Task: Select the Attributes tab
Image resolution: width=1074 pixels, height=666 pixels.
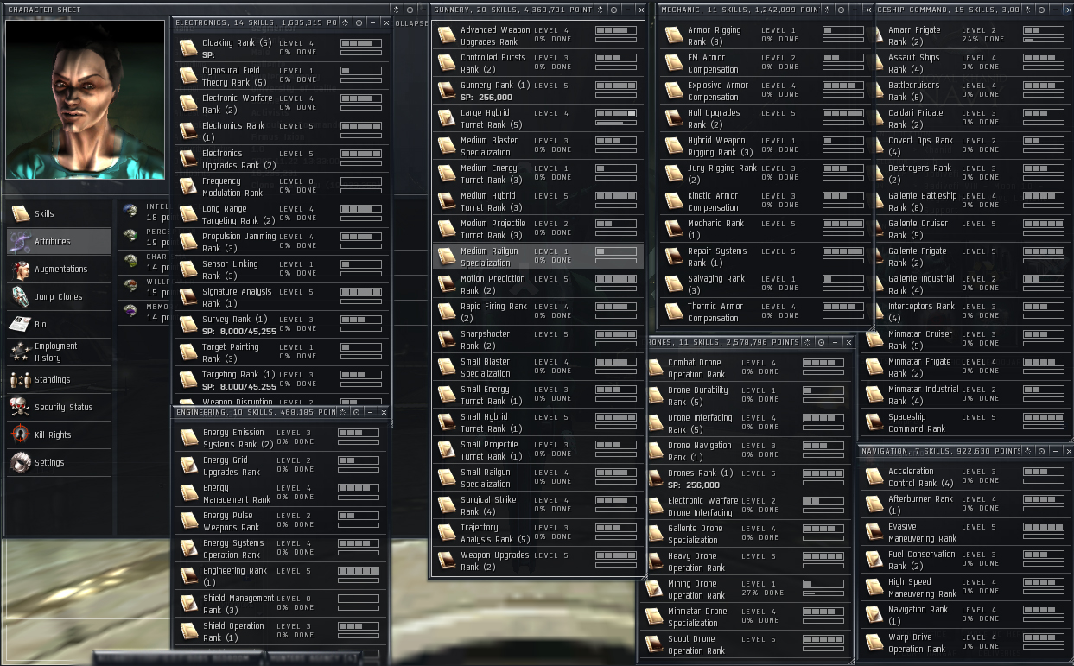Action: pos(60,241)
